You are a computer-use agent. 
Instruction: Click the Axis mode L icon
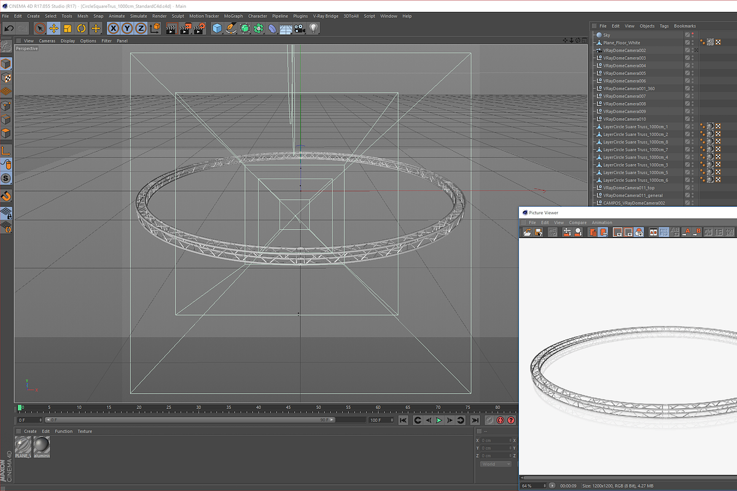(6, 150)
